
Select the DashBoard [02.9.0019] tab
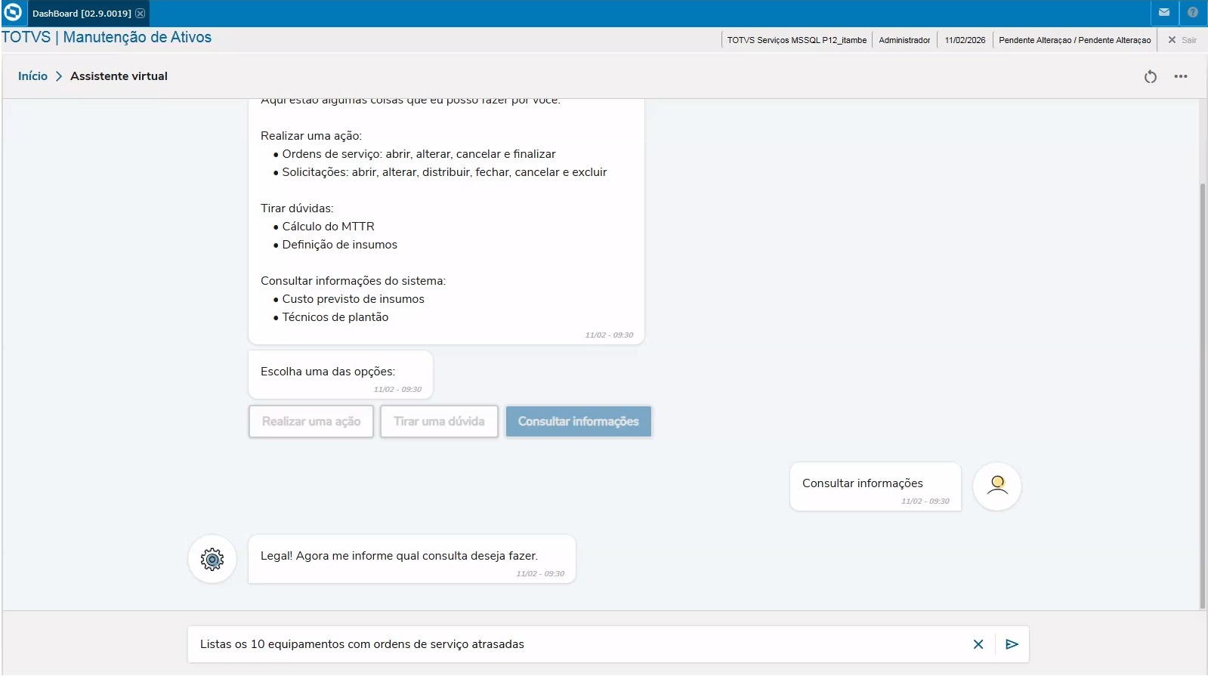click(x=82, y=14)
